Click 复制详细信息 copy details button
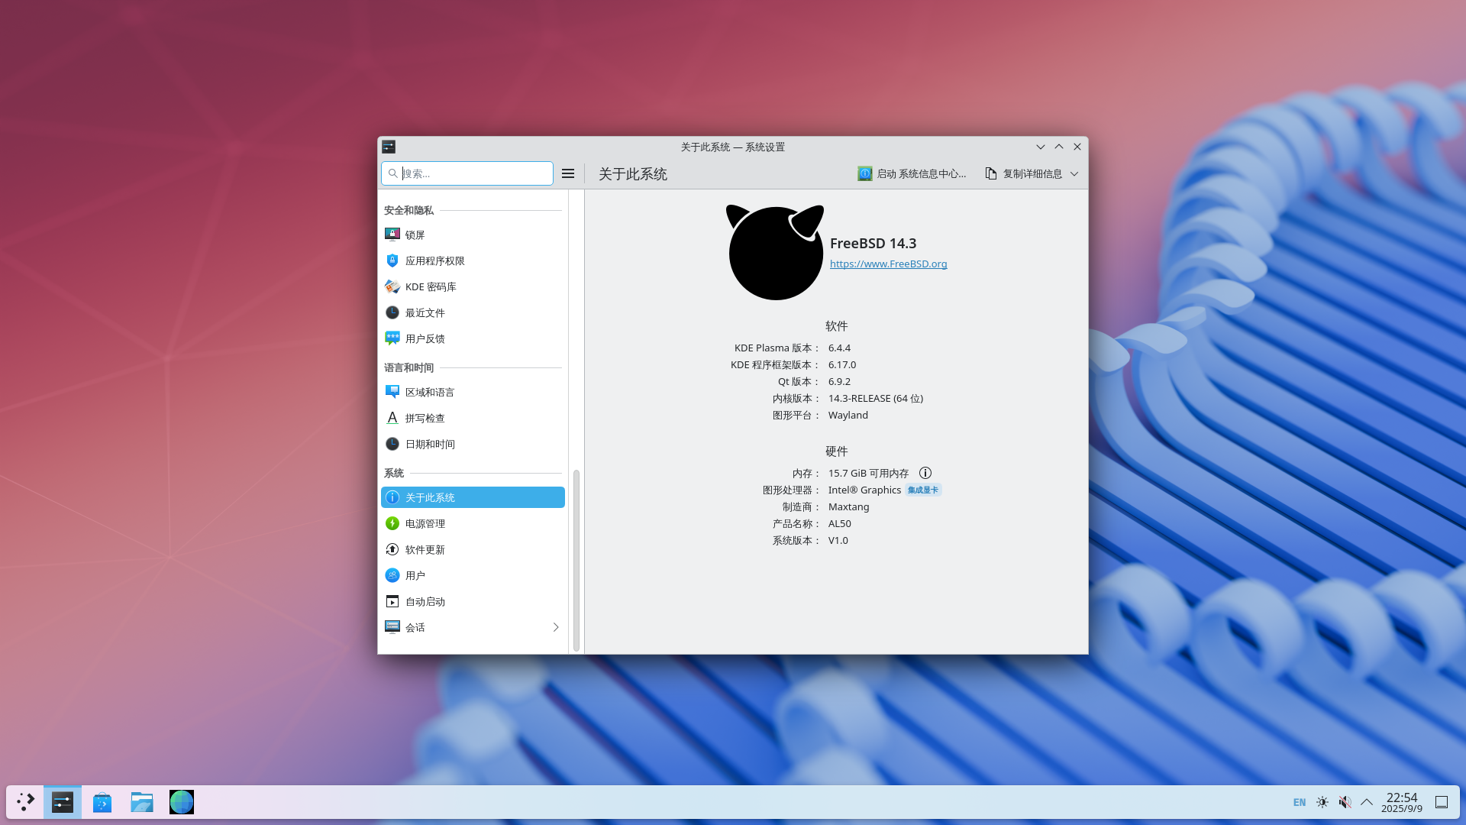 pos(1023,173)
